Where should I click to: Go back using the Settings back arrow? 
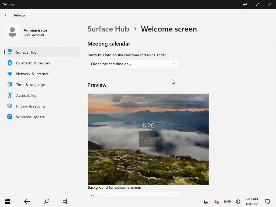(6, 15)
